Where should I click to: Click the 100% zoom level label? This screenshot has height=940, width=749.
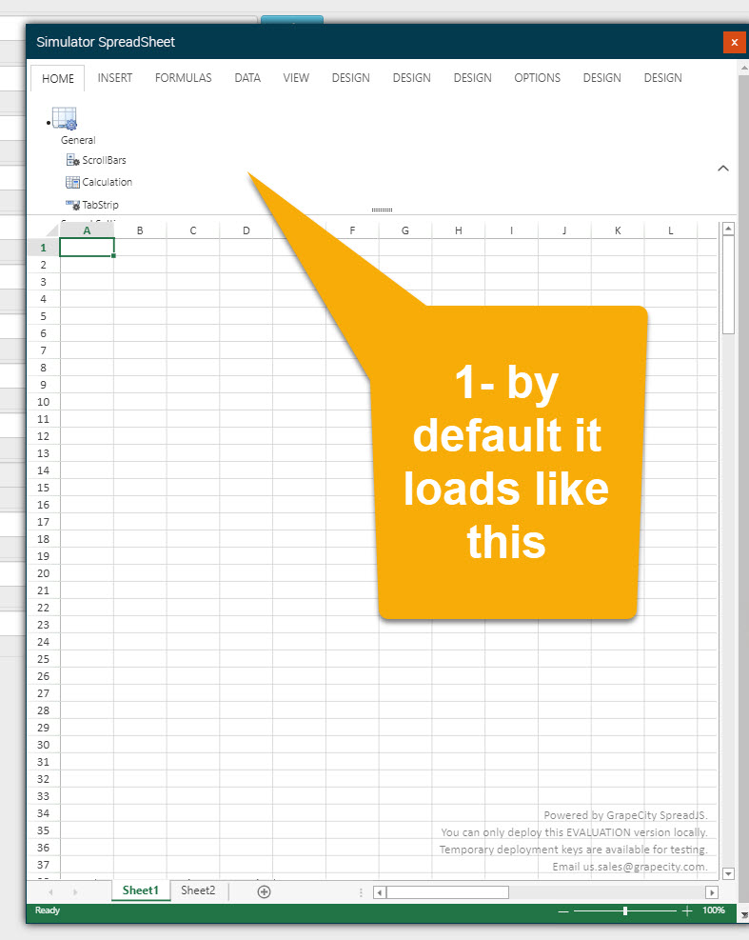coord(713,911)
